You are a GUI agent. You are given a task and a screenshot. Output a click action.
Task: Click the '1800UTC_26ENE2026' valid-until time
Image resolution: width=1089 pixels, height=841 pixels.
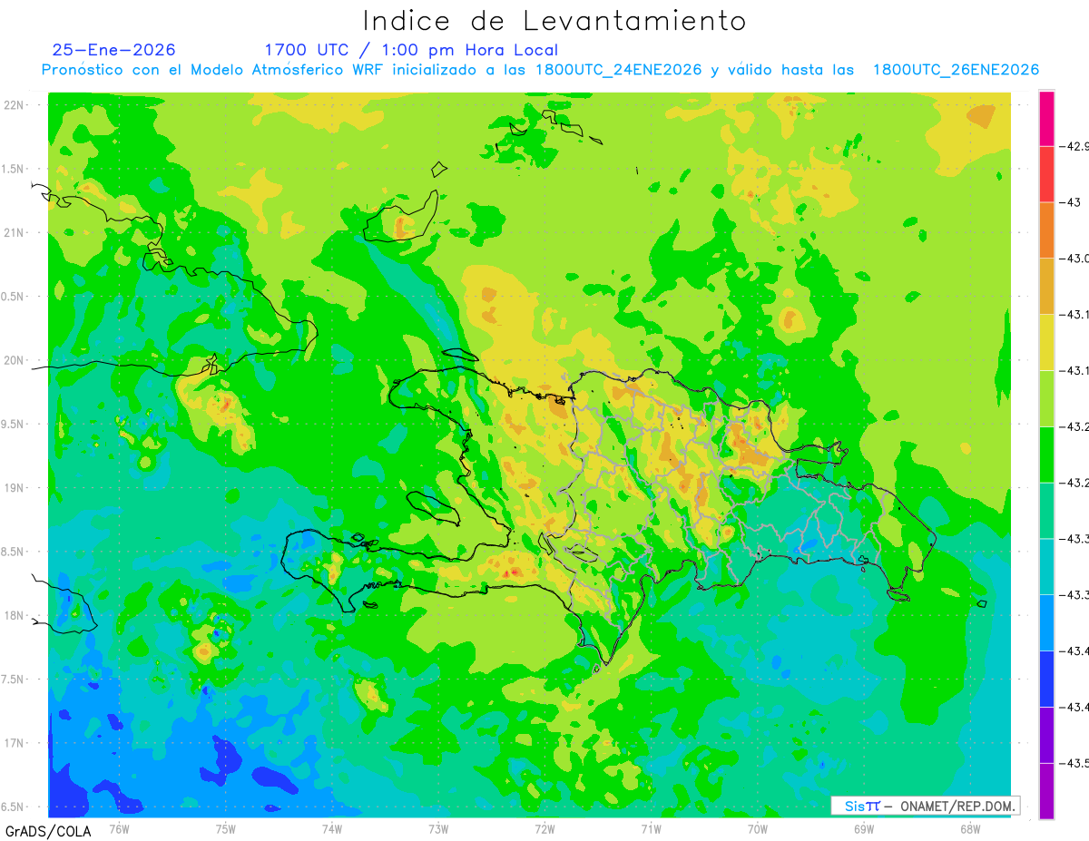956,70
